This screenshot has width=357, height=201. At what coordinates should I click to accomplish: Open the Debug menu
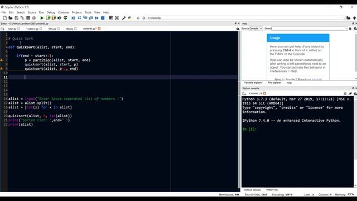(x=51, y=12)
